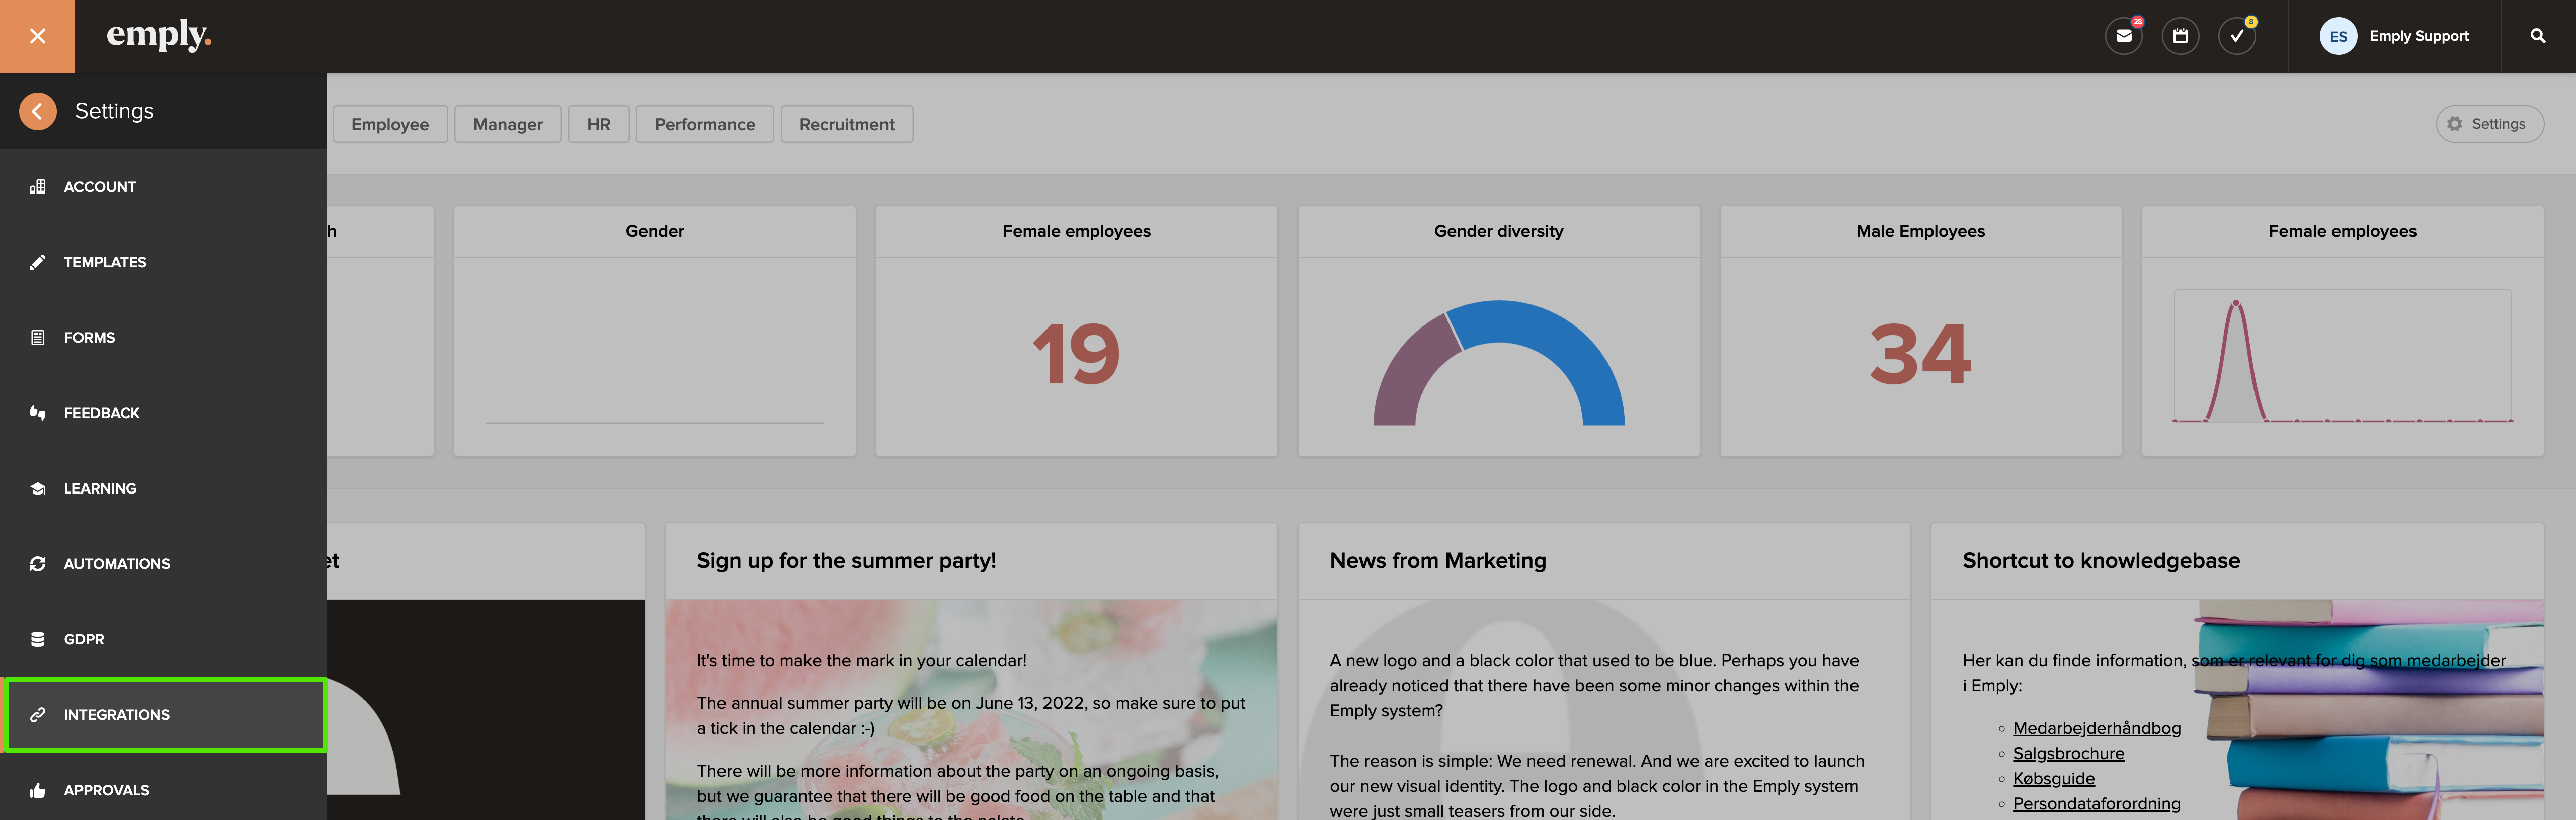Click the dashboard Settings gear button
Screen dimensions: 2576x820
[x=2488, y=124]
